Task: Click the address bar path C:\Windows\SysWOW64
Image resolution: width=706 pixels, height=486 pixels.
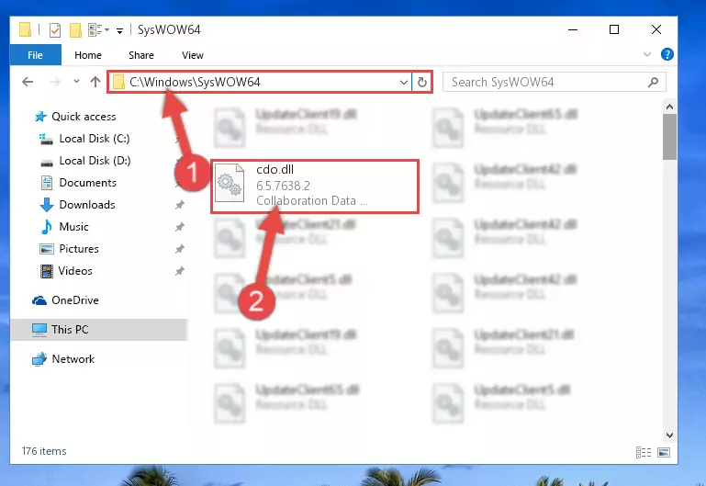Action: [x=195, y=82]
